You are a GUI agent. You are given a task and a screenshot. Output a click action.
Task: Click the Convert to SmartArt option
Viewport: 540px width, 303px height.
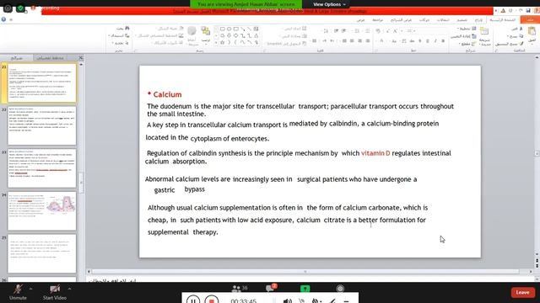(287, 44)
